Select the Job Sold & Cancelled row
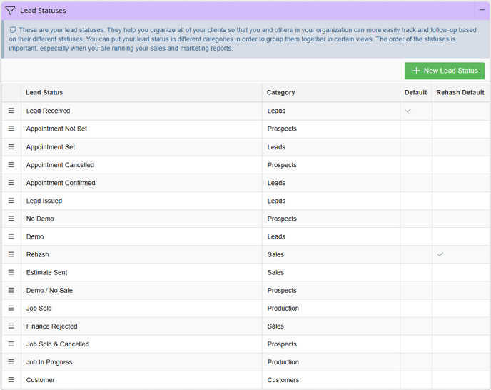Image resolution: width=491 pixels, height=390 pixels. point(58,344)
